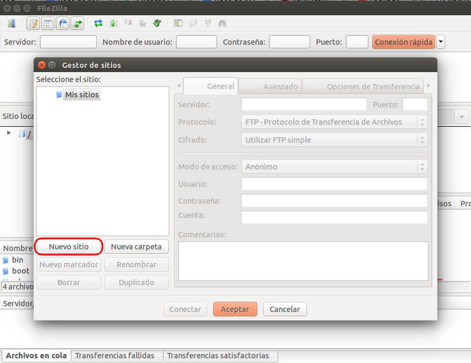Toggle the transfer queue display

(x=77, y=23)
